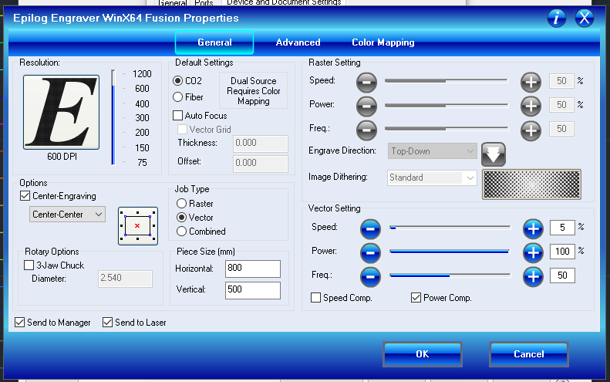Decrease raster power with minus button
Image resolution: width=610 pixels, height=382 pixels.
point(366,106)
